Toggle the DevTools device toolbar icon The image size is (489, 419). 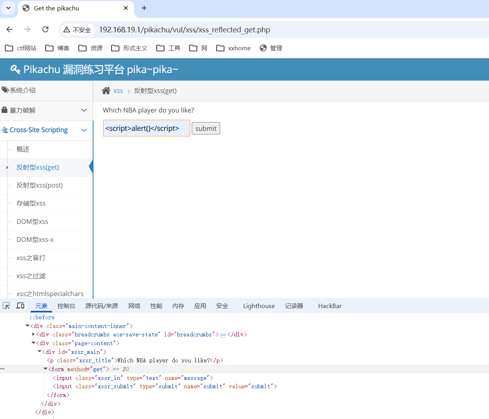pyautogui.click(x=20, y=306)
